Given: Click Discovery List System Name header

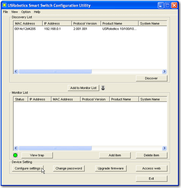Looking at the screenshot, I should (x=153, y=23).
